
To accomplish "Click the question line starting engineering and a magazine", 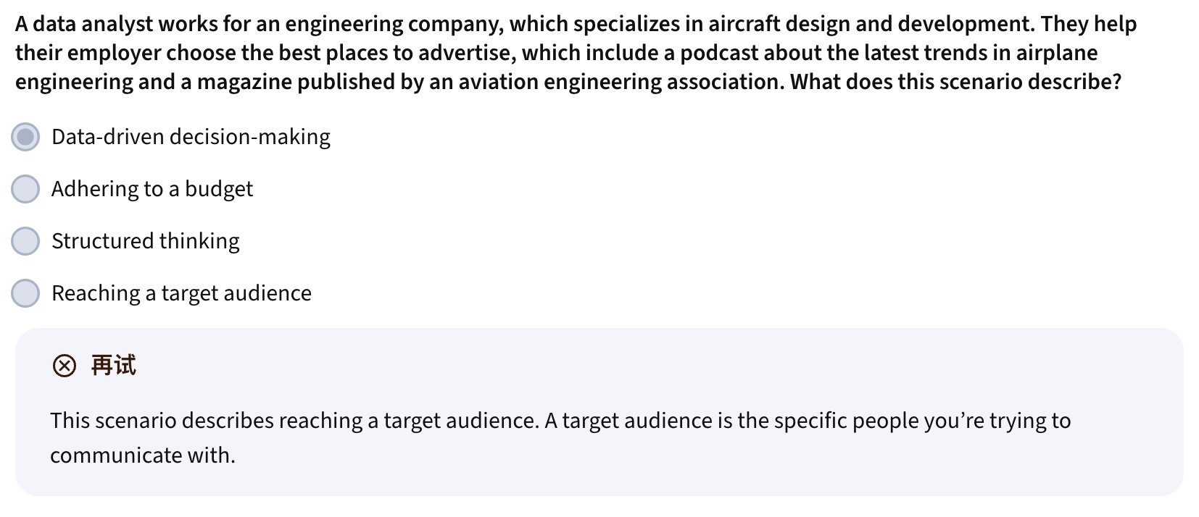I will (x=568, y=82).
